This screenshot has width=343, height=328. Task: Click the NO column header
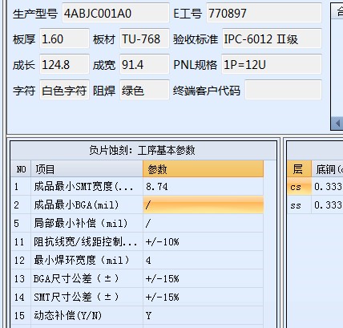[x=21, y=169]
